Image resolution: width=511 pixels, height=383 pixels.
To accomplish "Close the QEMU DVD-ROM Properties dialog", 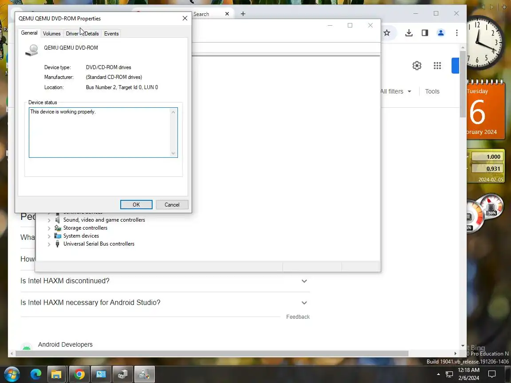I will pos(185,18).
